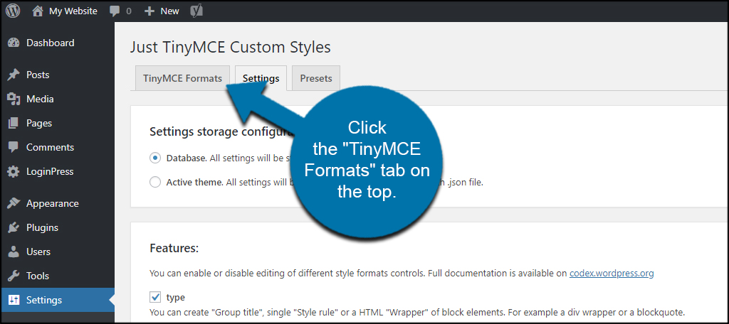The image size is (729, 324).
Task: Switch to the TinyMCE Formats tab
Action: pyautogui.click(x=182, y=78)
